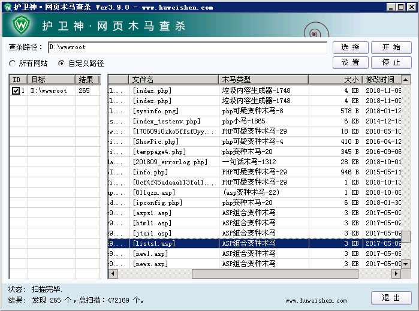The image size is (419, 311).
Task: Exit with the 退出 button
Action: (391, 298)
